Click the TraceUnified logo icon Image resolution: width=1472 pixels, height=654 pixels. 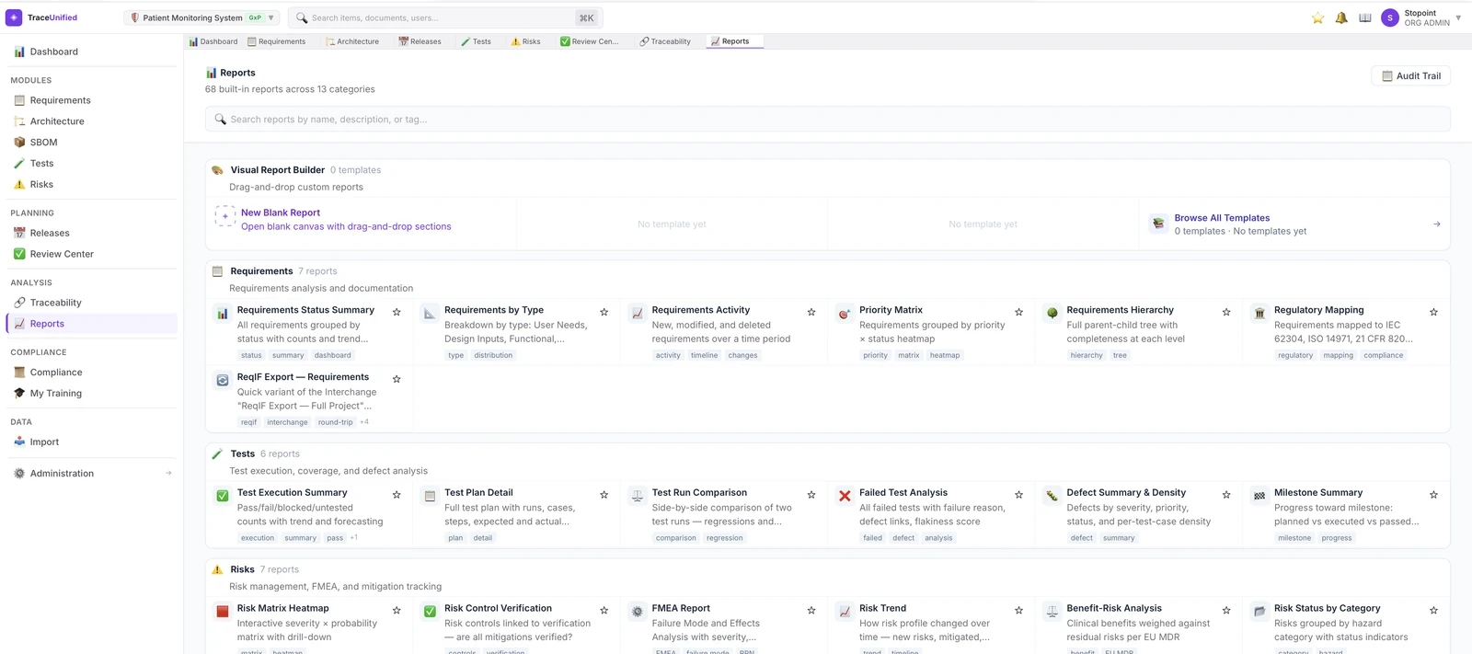tap(14, 17)
